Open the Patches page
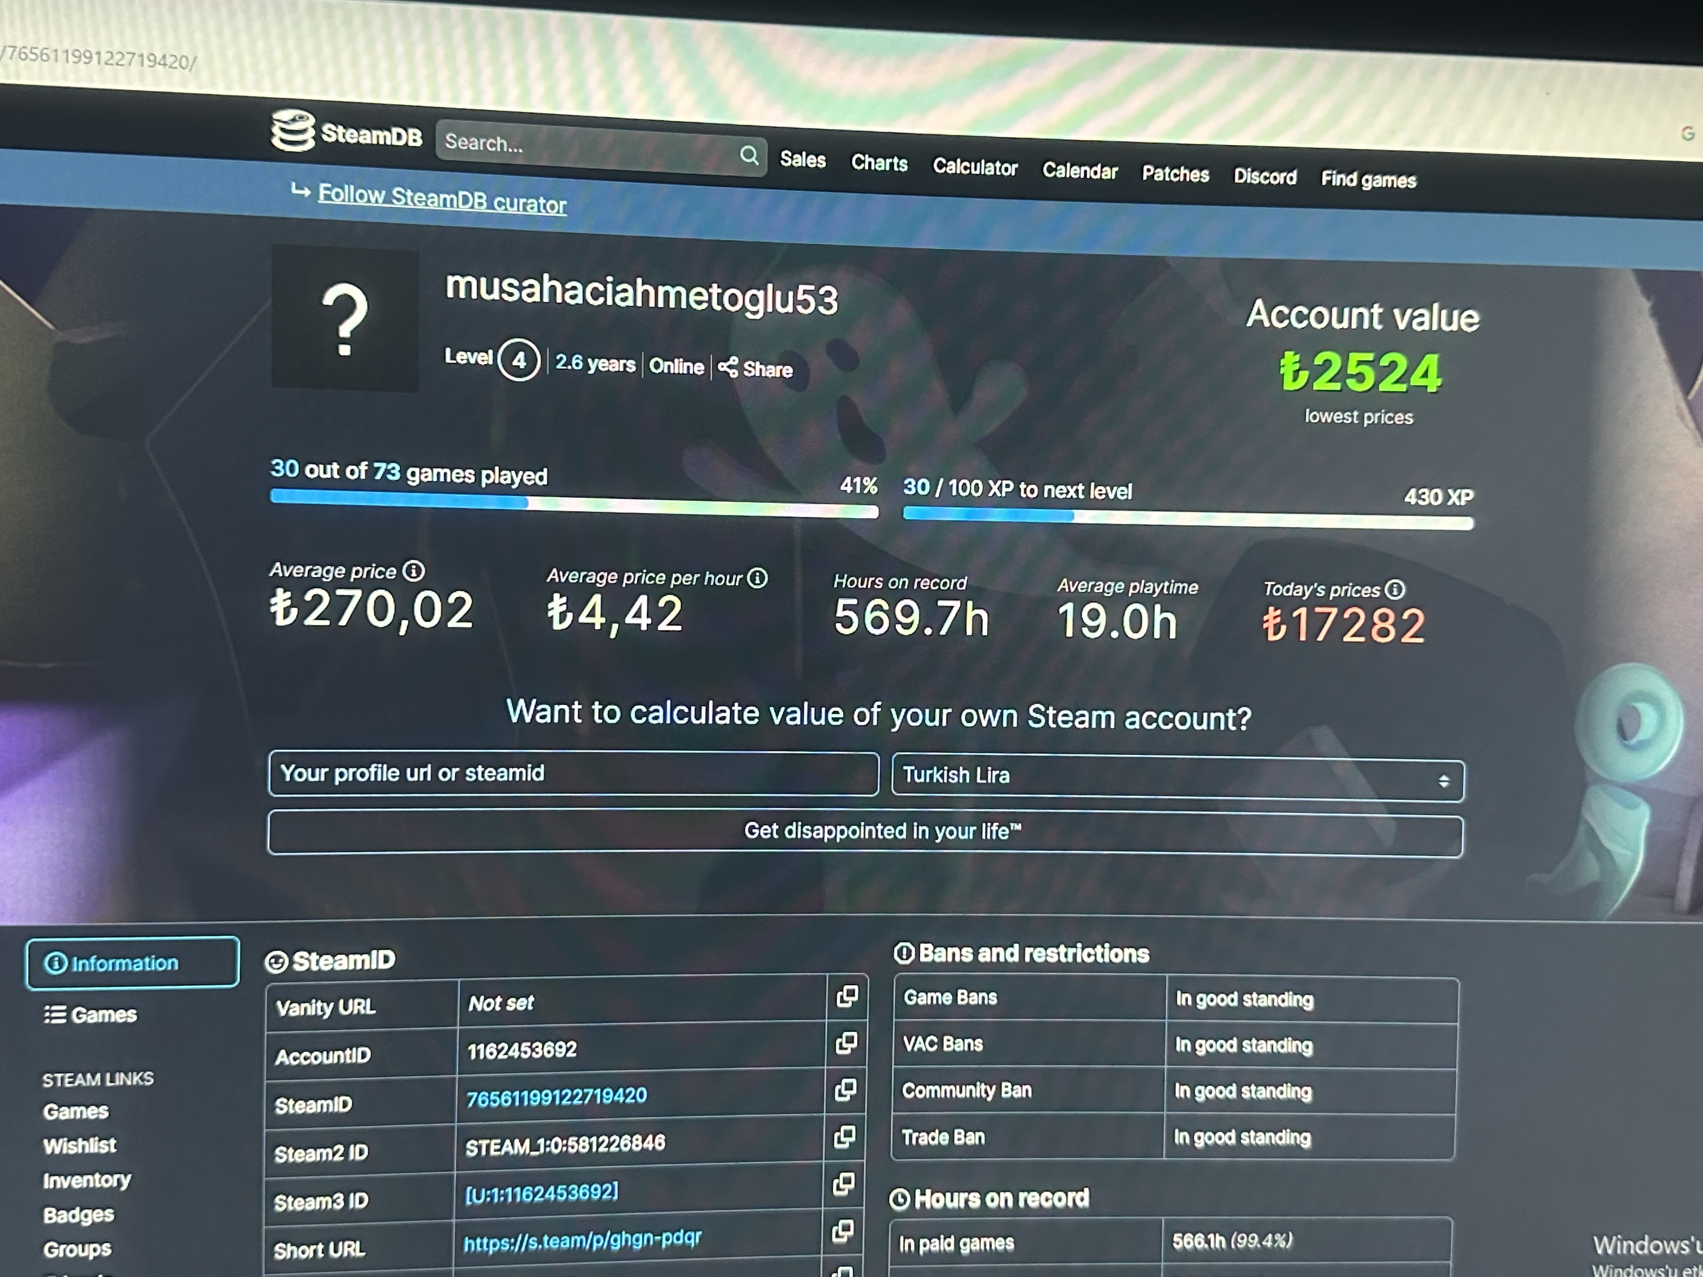The image size is (1703, 1277). [1175, 174]
